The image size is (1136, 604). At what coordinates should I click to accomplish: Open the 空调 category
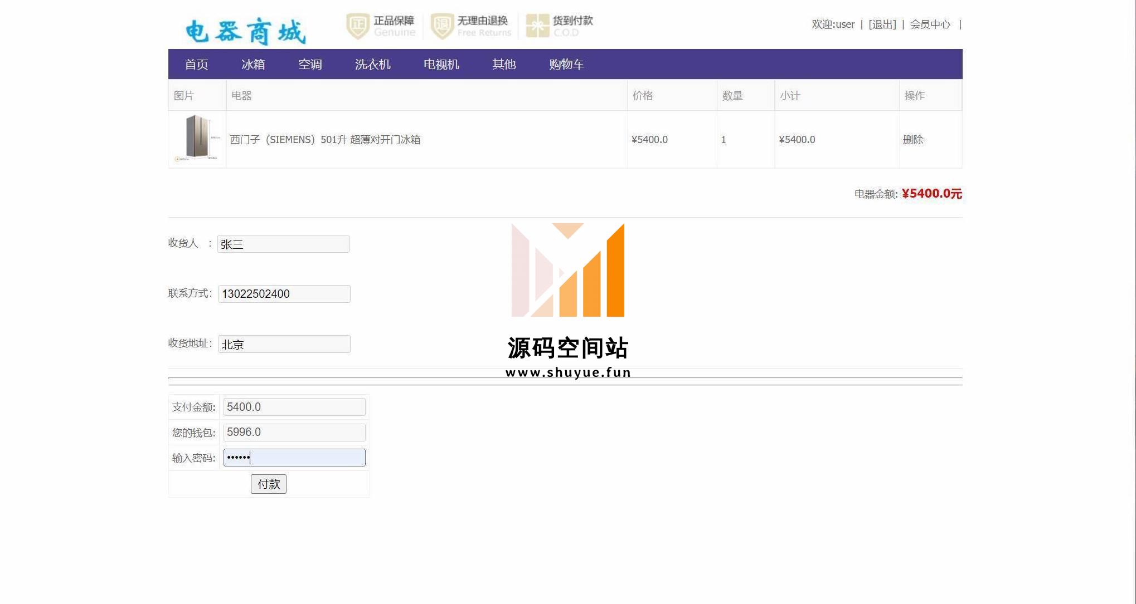point(310,65)
